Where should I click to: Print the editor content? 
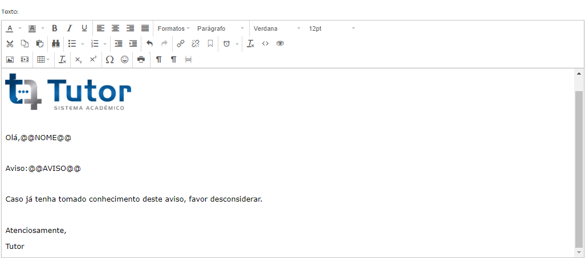click(x=141, y=59)
